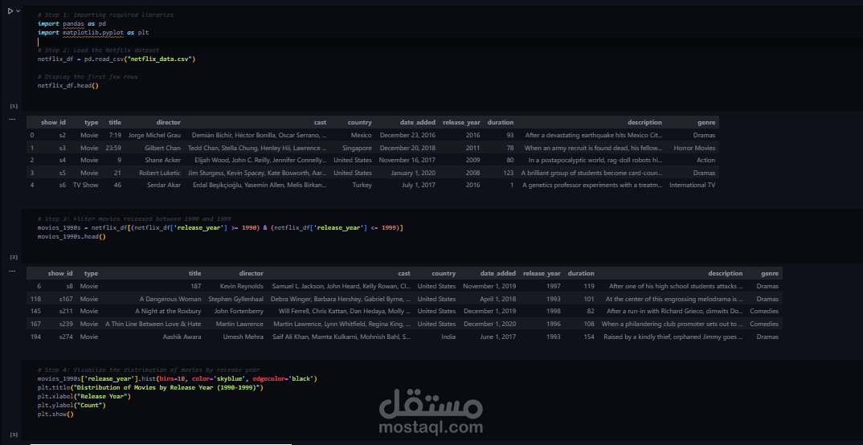The image size is (863, 445).
Task: Click the 'Umesh Mehra' director cell
Action: coord(243,337)
